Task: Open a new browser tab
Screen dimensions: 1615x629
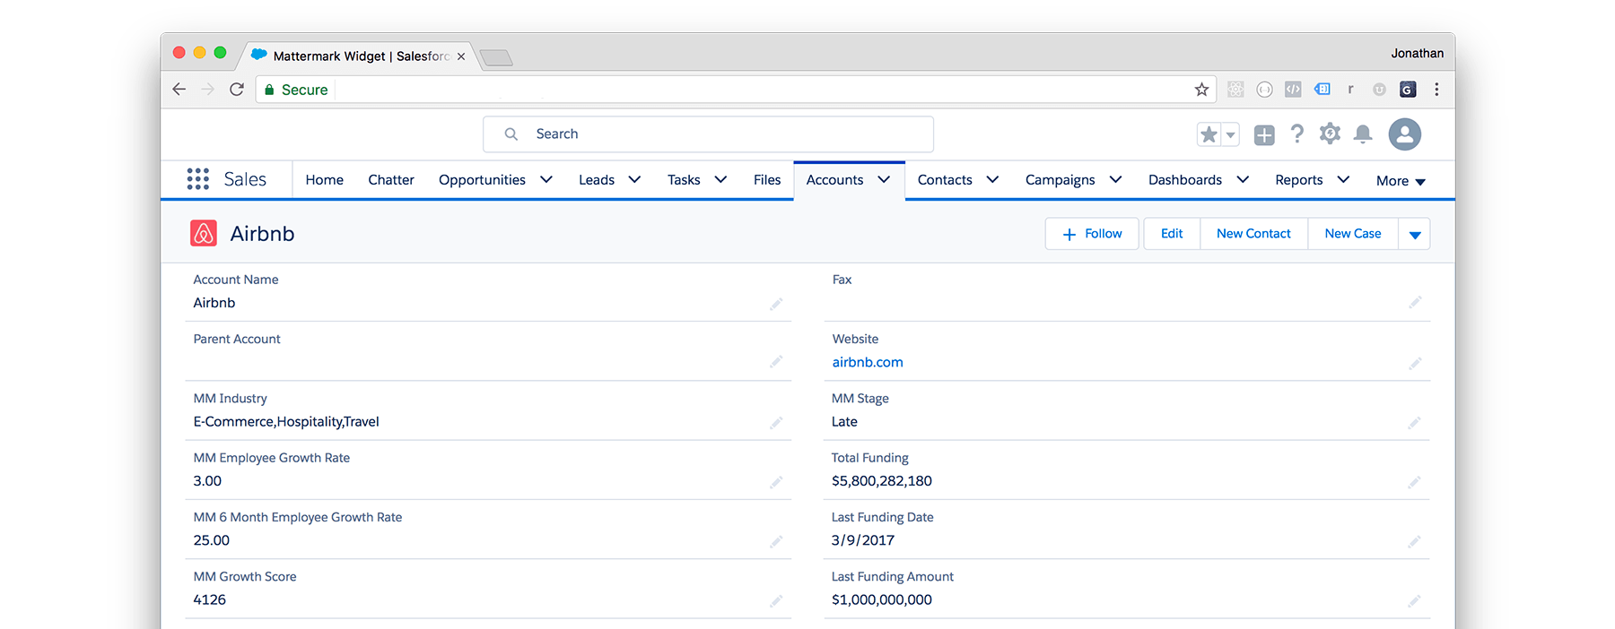Action: (496, 58)
